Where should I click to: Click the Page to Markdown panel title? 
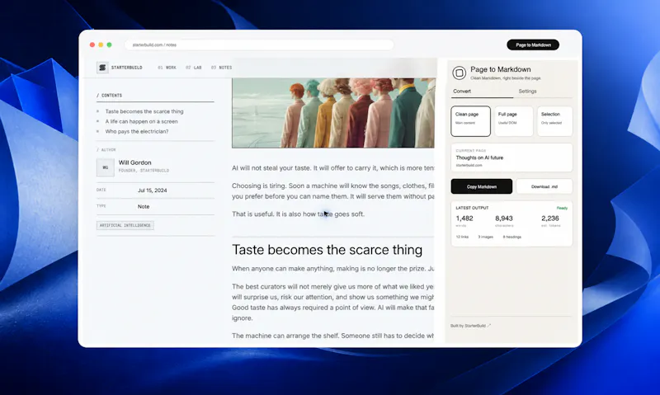[501, 69]
